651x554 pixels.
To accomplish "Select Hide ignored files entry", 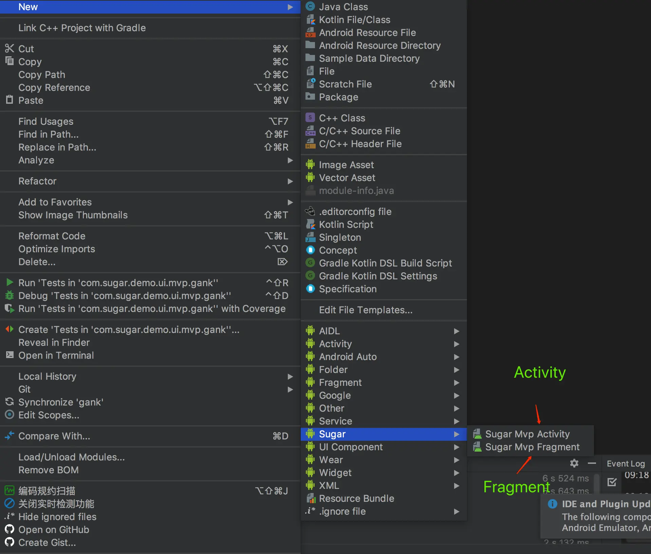I will [x=150, y=516].
